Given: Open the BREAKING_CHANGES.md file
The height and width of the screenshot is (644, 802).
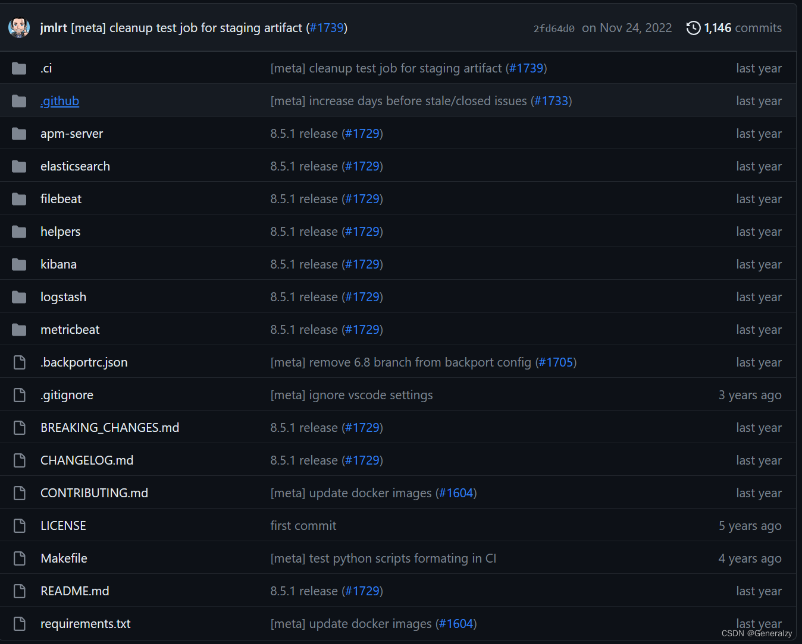Looking at the screenshot, I should coord(109,428).
